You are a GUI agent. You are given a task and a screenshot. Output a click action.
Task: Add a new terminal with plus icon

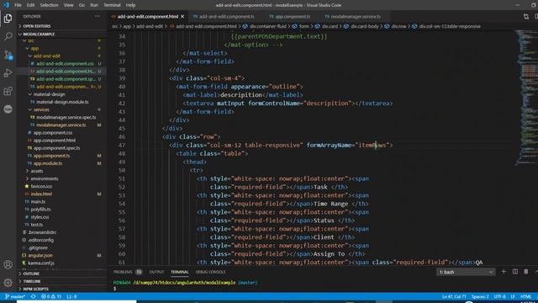pos(504,272)
